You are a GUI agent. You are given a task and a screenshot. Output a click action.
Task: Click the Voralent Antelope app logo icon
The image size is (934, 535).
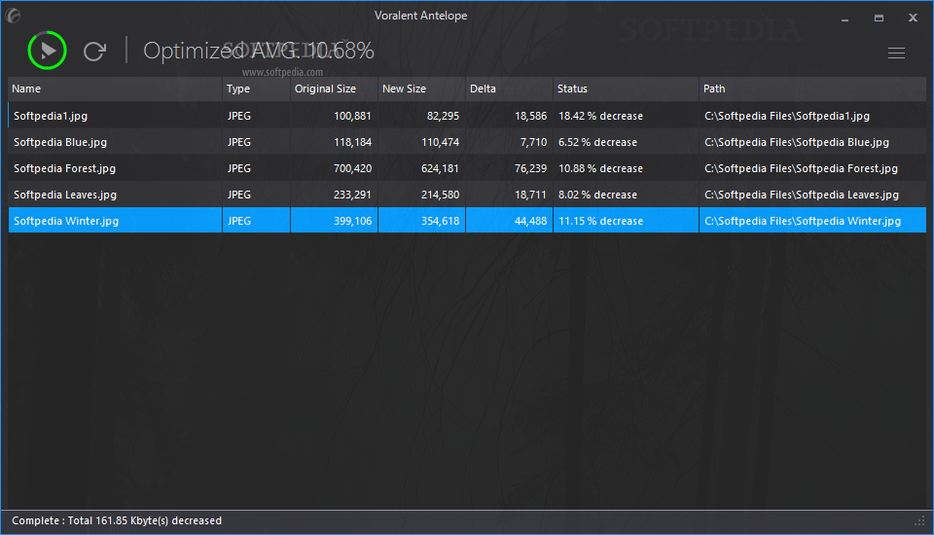pyautogui.click(x=13, y=16)
